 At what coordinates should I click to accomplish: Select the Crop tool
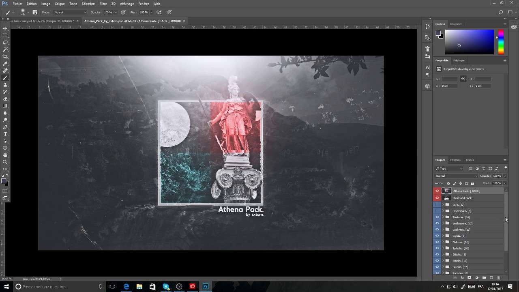[5, 56]
